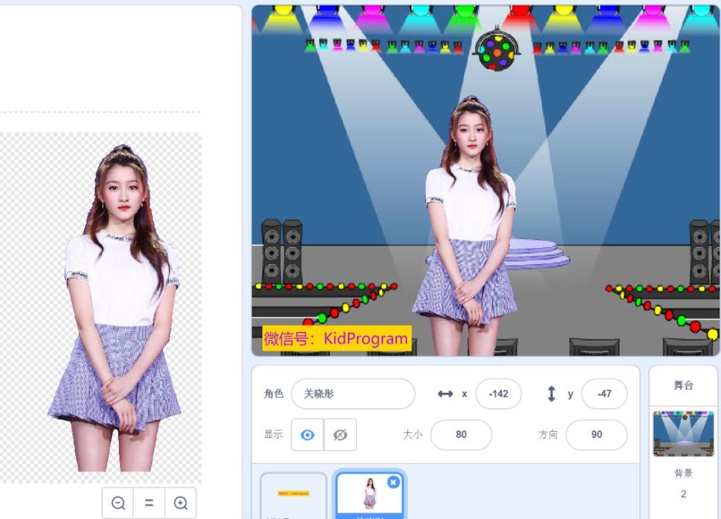Click the size (大小) field showing 80

[x=461, y=434]
